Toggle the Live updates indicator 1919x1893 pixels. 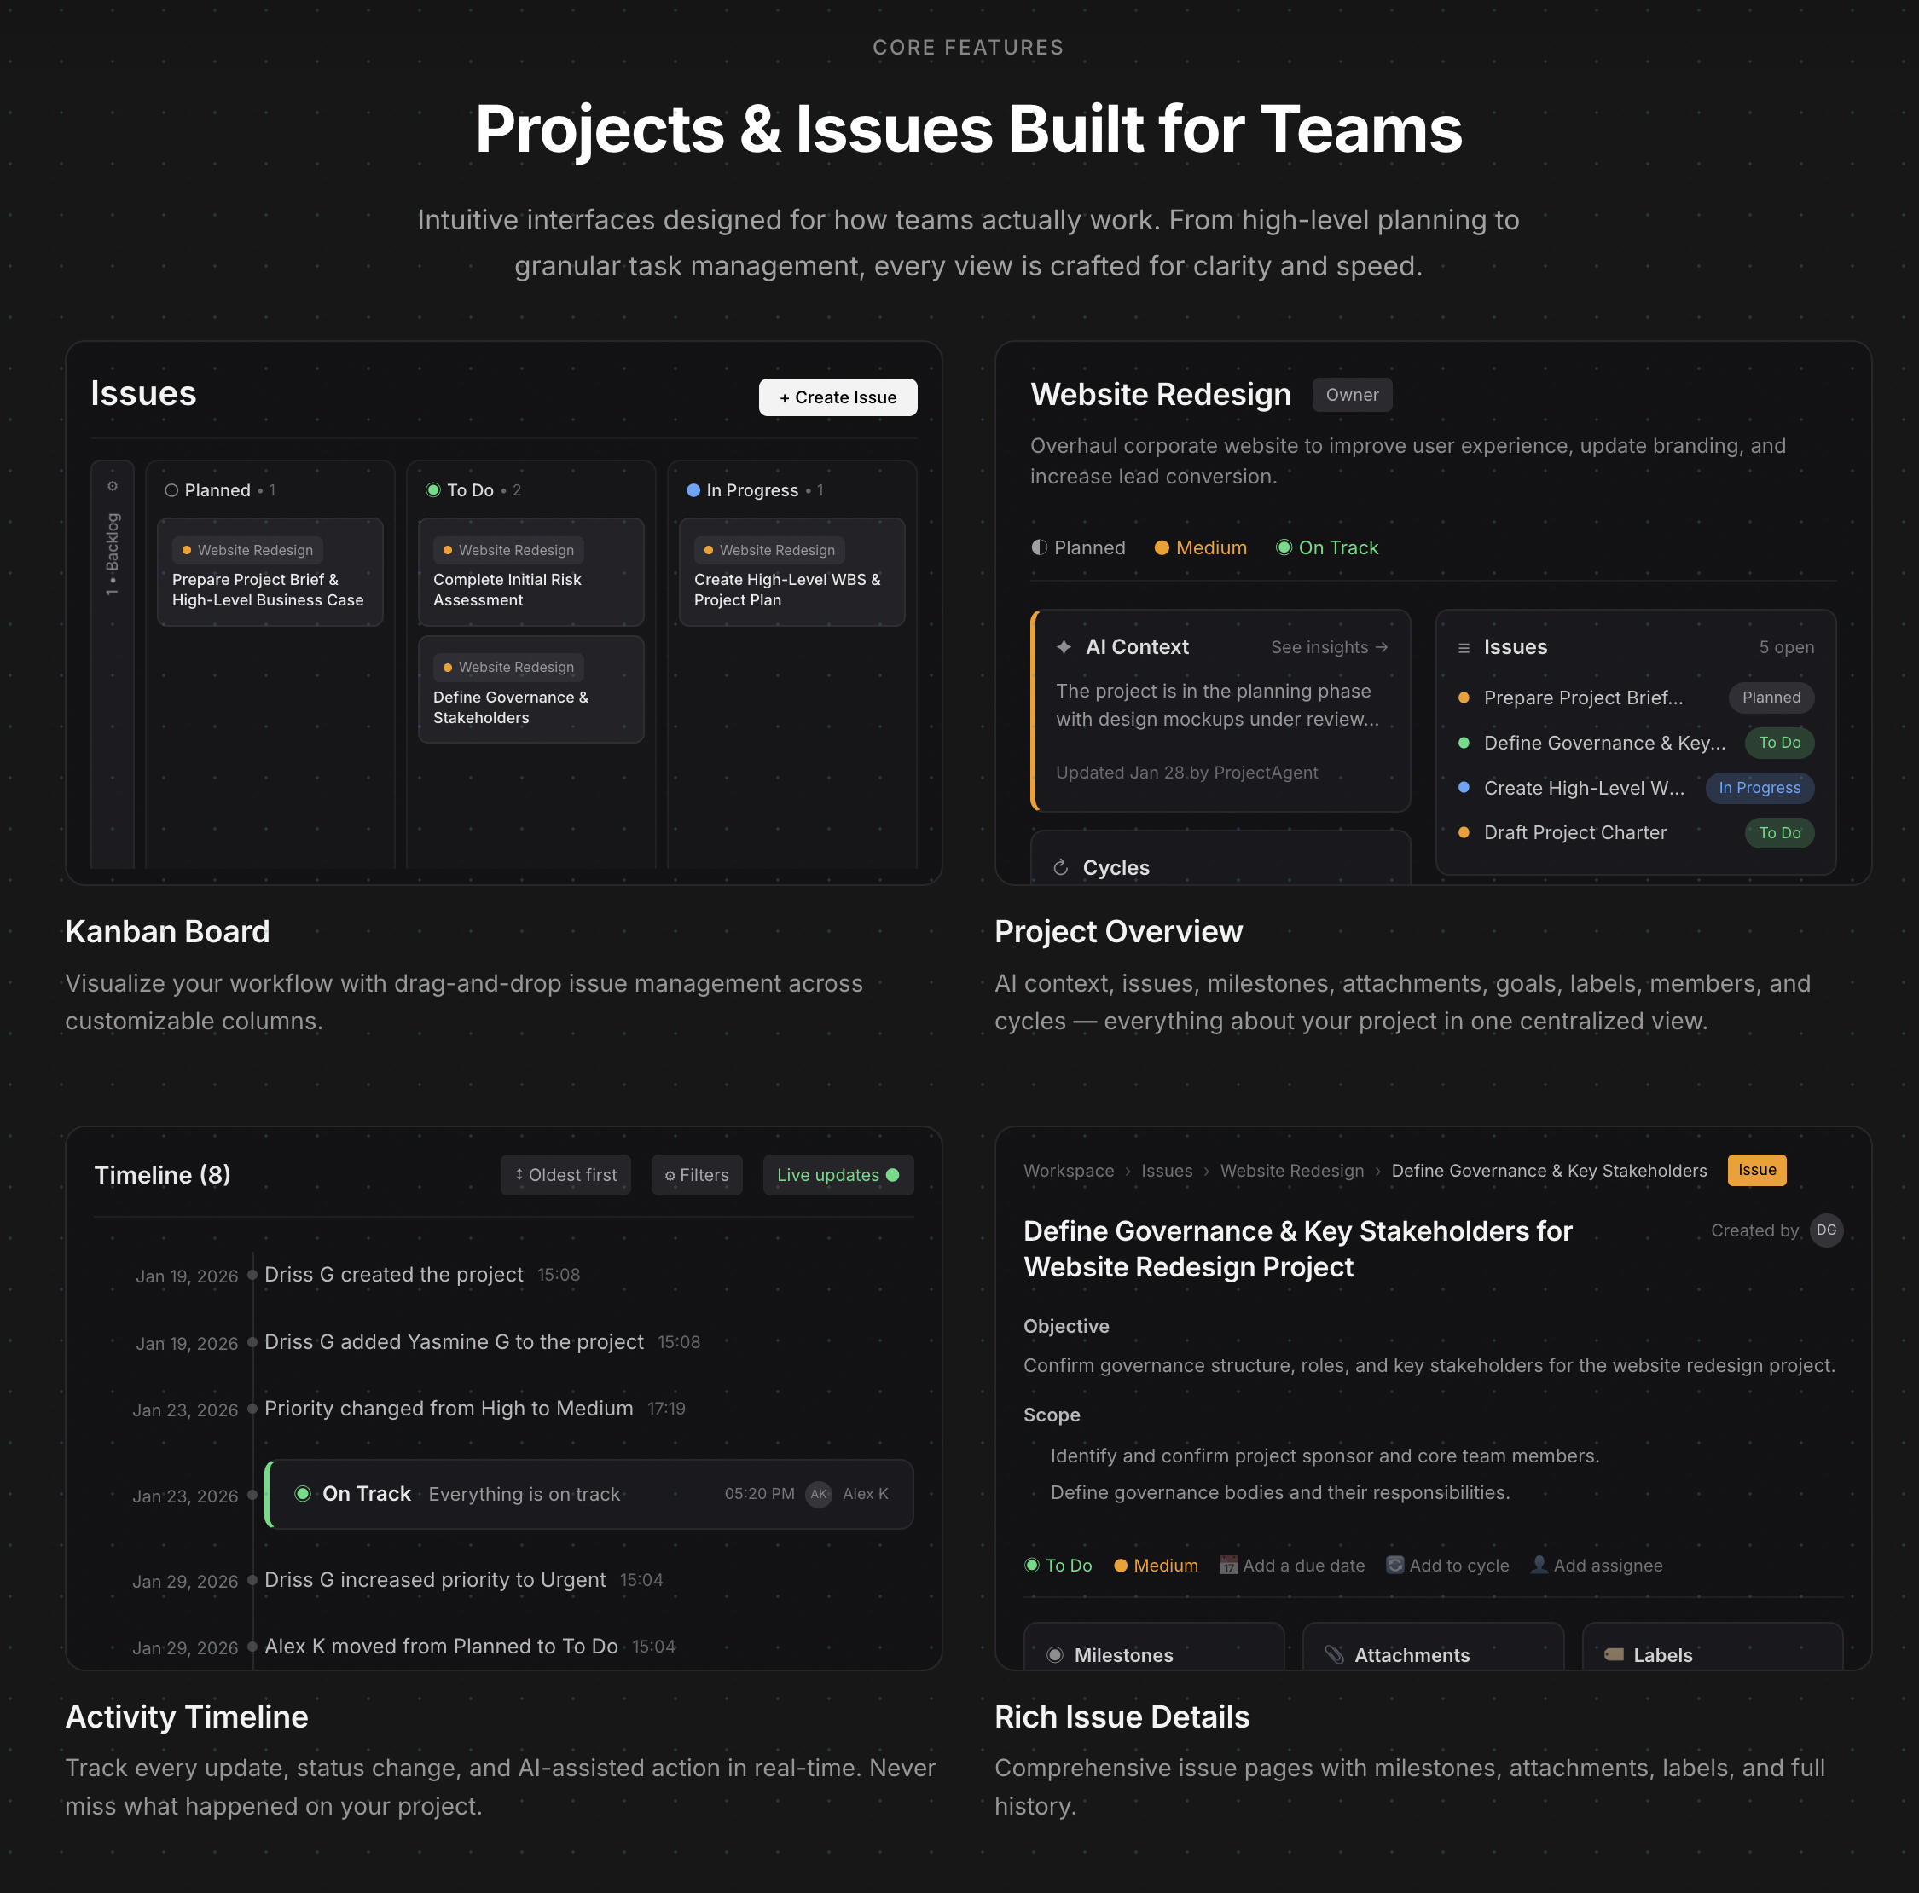[838, 1175]
